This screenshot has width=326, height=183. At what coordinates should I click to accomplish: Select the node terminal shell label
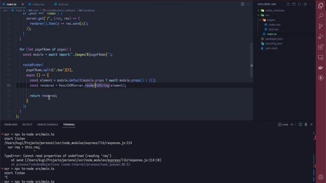coord(283,125)
